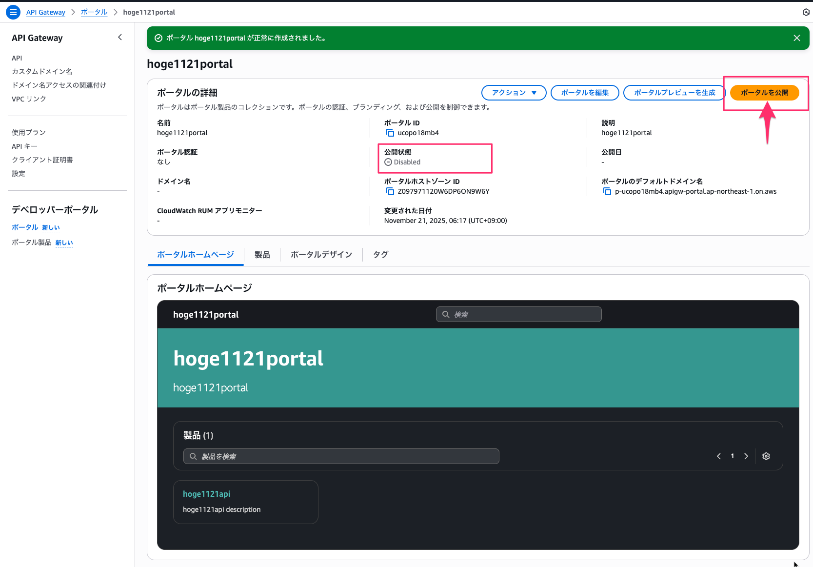Image resolution: width=813 pixels, height=567 pixels.
Task: Click the ポータルを公開 button
Action: [x=764, y=93]
